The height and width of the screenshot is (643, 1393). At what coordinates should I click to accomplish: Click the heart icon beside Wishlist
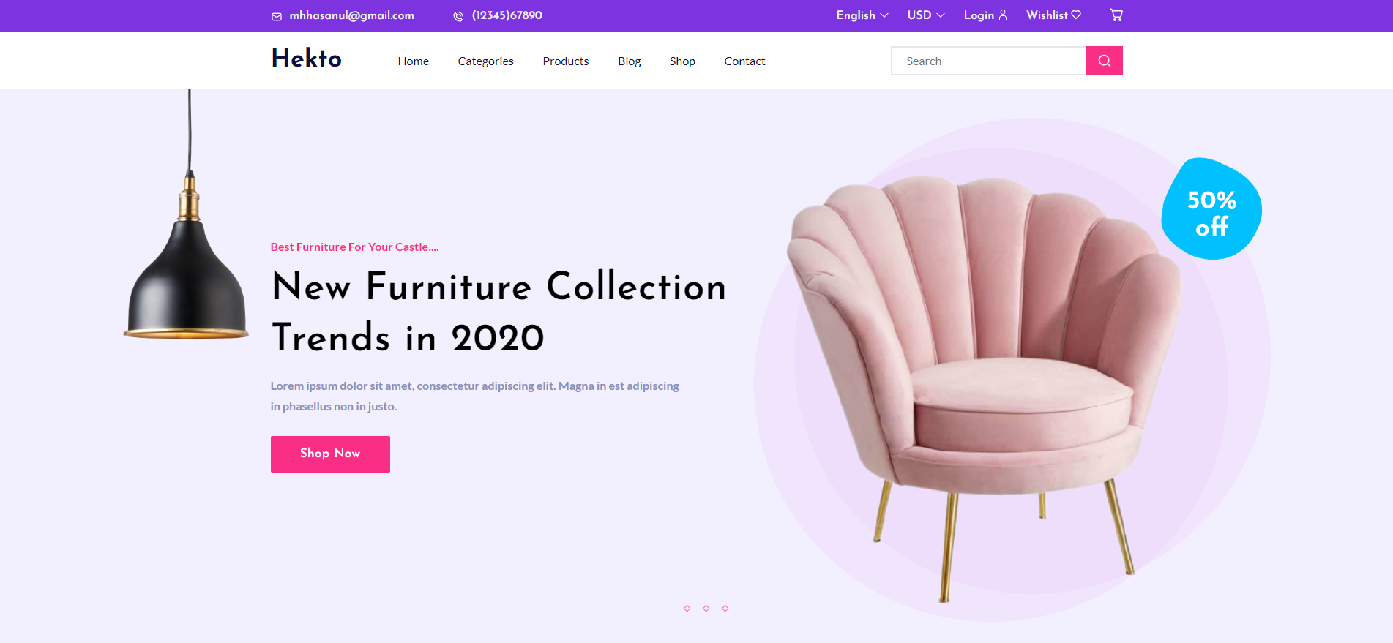pyautogui.click(x=1076, y=15)
